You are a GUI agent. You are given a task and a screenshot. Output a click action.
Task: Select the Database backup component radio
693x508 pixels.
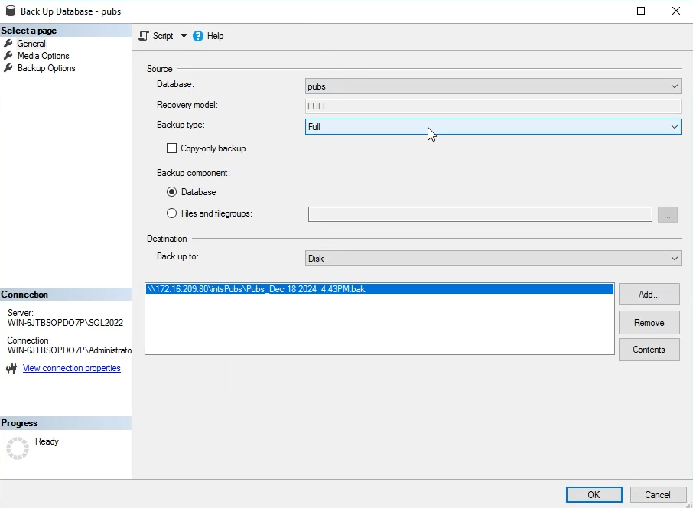pyautogui.click(x=171, y=192)
